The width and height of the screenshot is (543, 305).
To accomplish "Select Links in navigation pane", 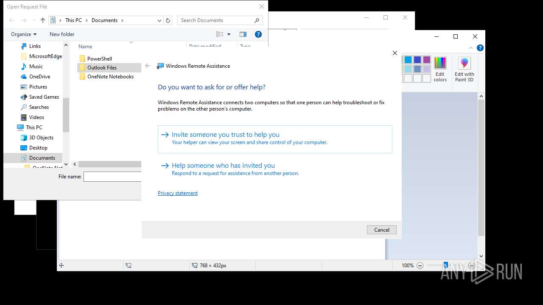I will (x=35, y=46).
